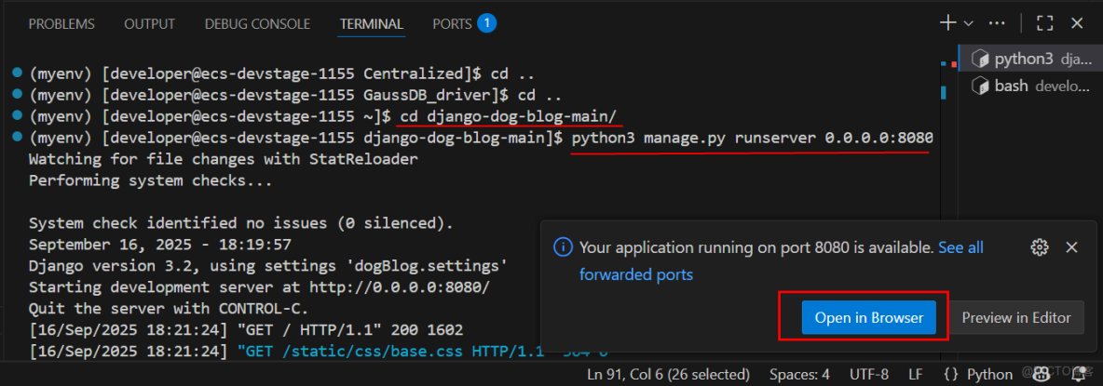The width and height of the screenshot is (1103, 386).
Task: Select Python language mode in status bar
Action: tap(978, 374)
